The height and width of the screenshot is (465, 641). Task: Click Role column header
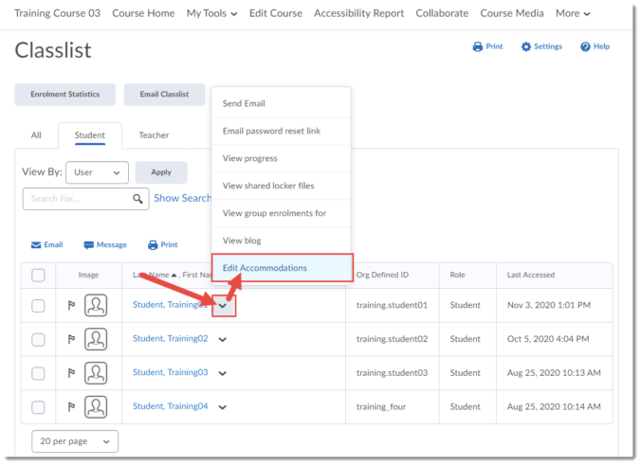click(x=457, y=276)
